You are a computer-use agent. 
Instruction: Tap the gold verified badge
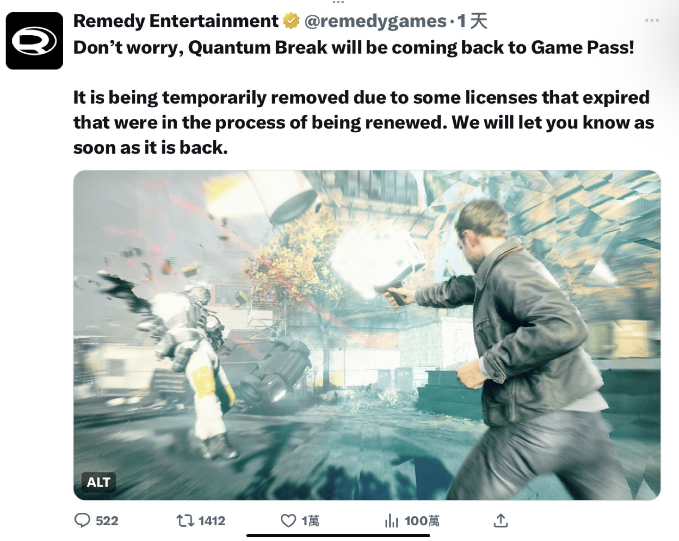point(291,21)
